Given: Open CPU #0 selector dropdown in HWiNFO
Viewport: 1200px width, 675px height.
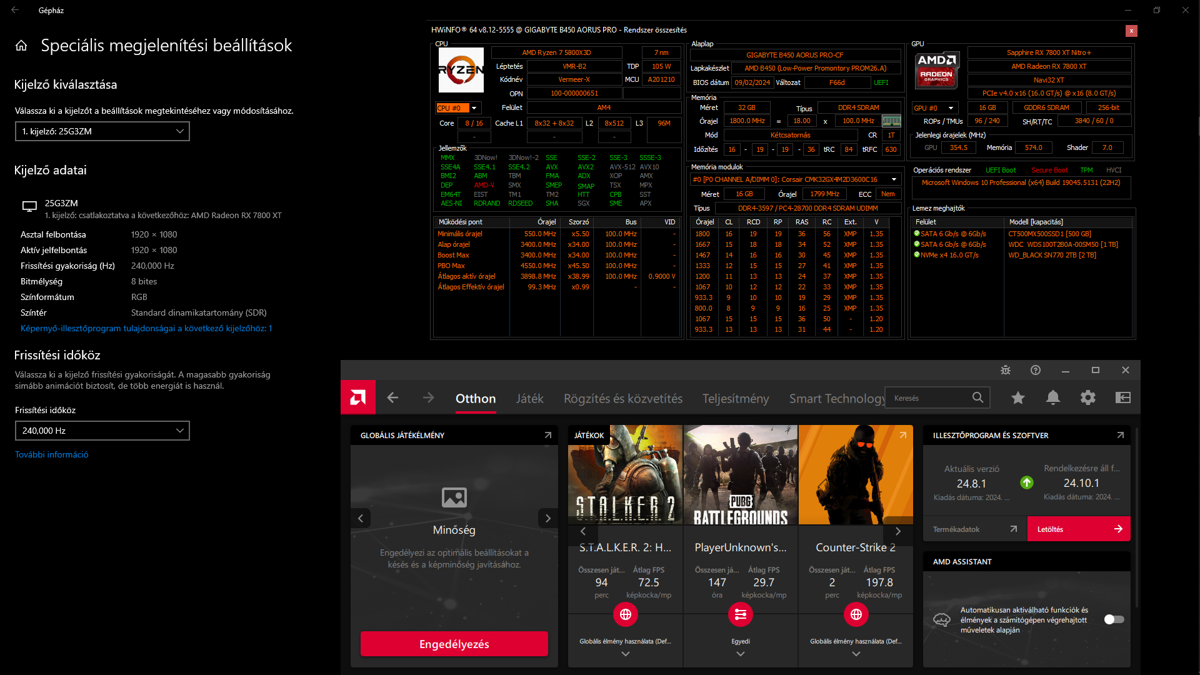Looking at the screenshot, I should coord(458,108).
